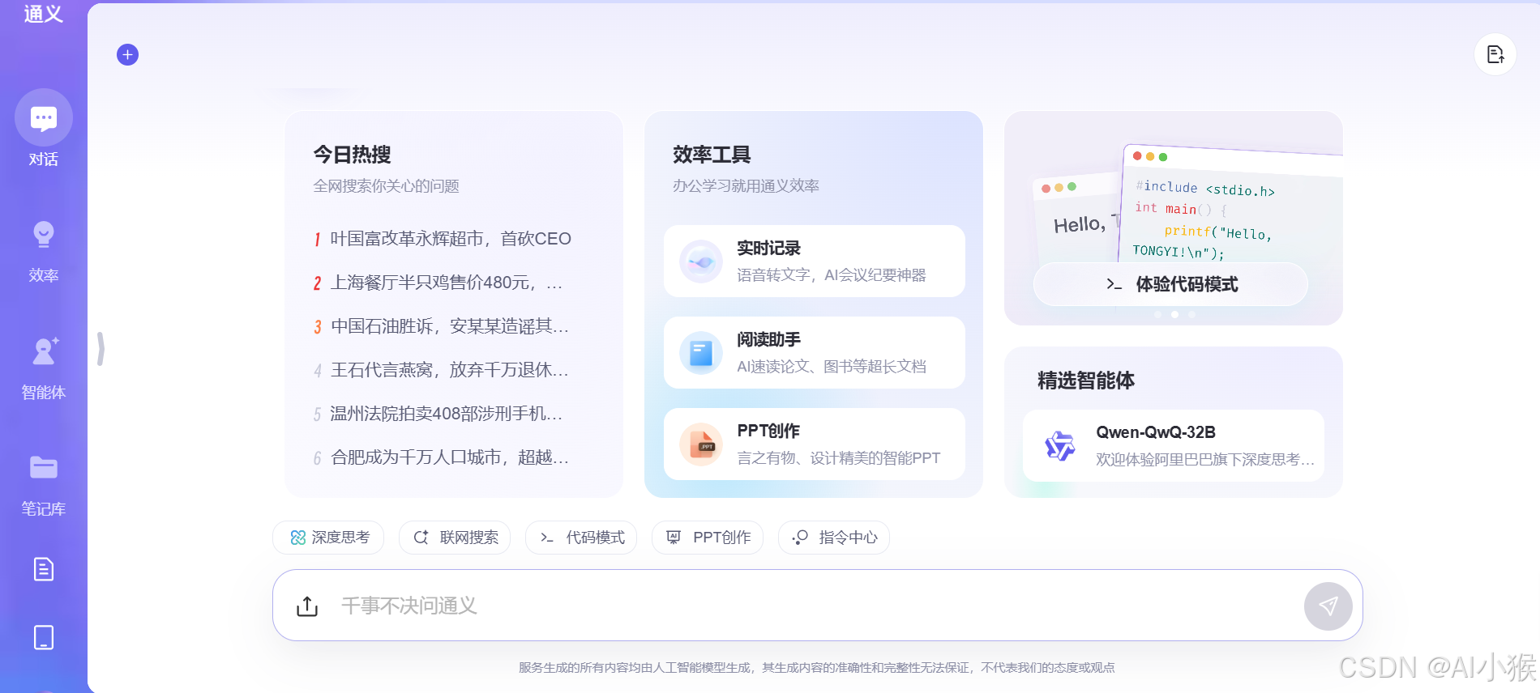Open the 实时记录 tool card

(x=814, y=261)
